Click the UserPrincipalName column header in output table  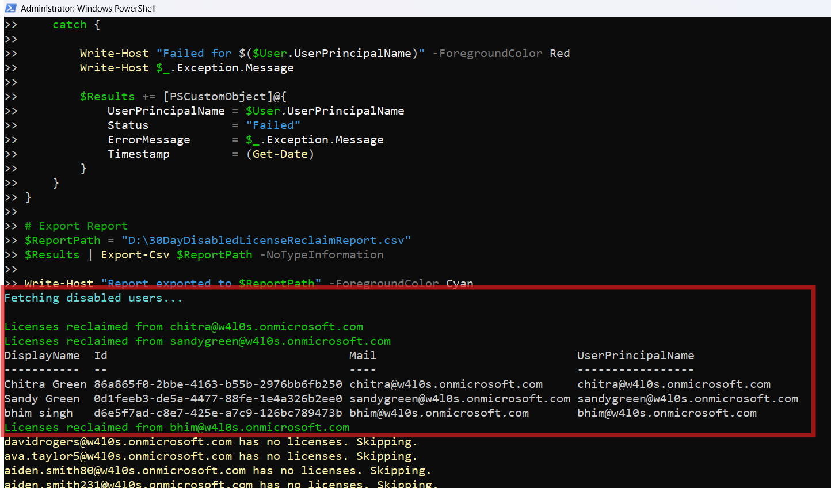tap(635, 356)
